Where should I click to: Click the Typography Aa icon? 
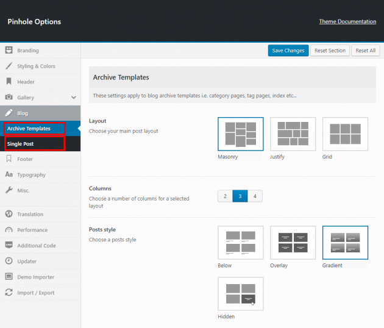(x=9, y=174)
